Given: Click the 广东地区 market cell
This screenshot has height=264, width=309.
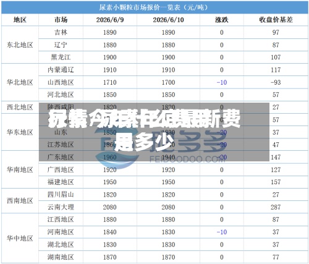Looking at the screenshot, I should coord(61,157).
